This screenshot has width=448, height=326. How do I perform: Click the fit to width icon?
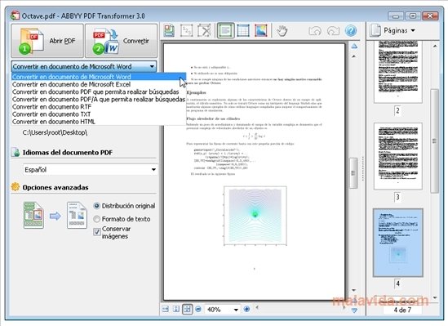coord(166,309)
